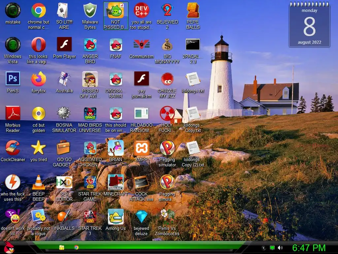Launch MAD BIRDS UNIVERSE space icon
Screen dimensions: 338x254
coord(90,113)
